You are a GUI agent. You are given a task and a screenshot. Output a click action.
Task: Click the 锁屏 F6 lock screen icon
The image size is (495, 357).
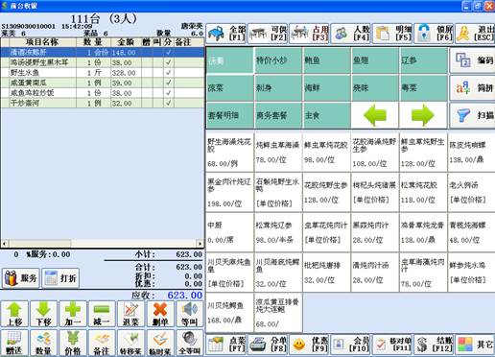(434, 34)
